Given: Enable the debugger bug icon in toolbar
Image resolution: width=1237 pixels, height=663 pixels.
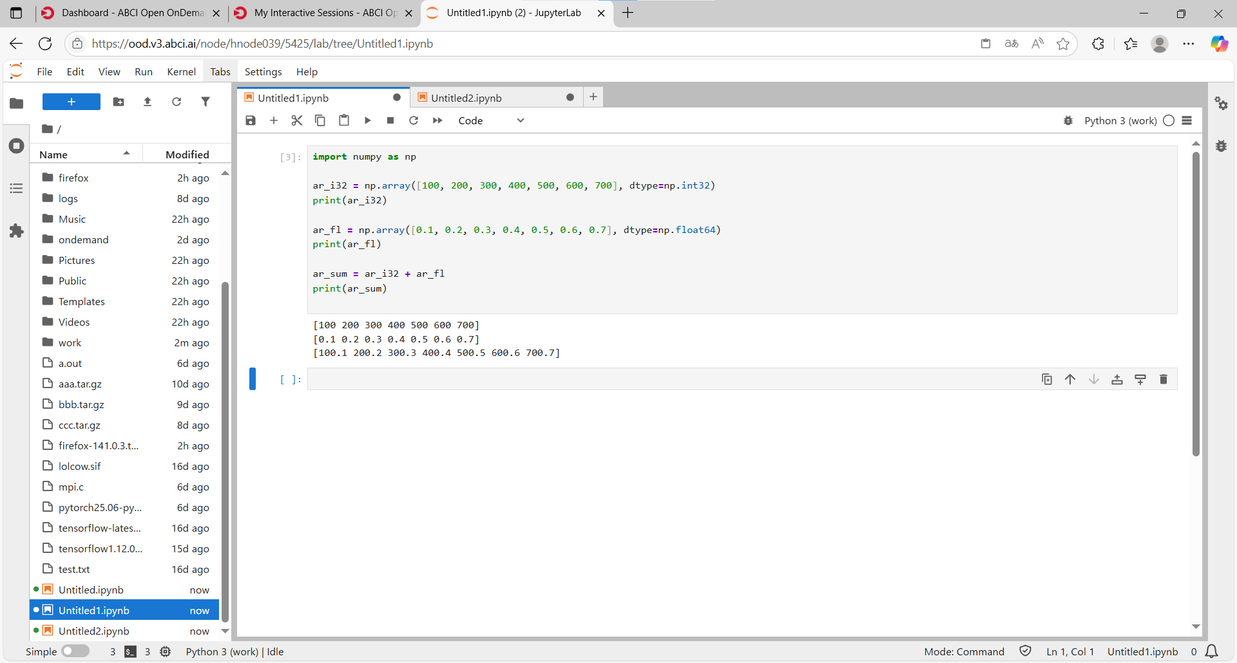Looking at the screenshot, I should pyautogui.click(x=1068, y=120).
